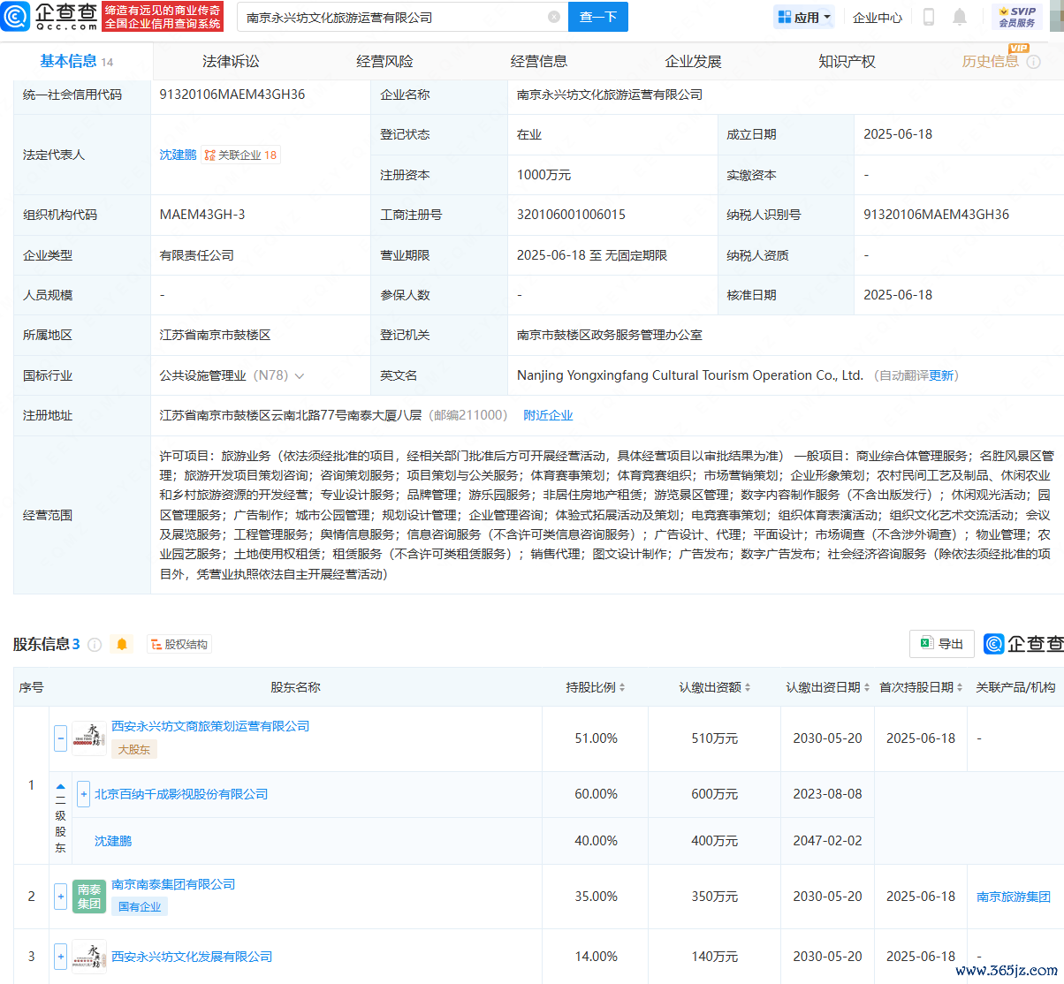This screenshot has height=984, width=1064.
Task: Expand 北京百纳千成影视 sub-shareholder
Action: [84, 794]
